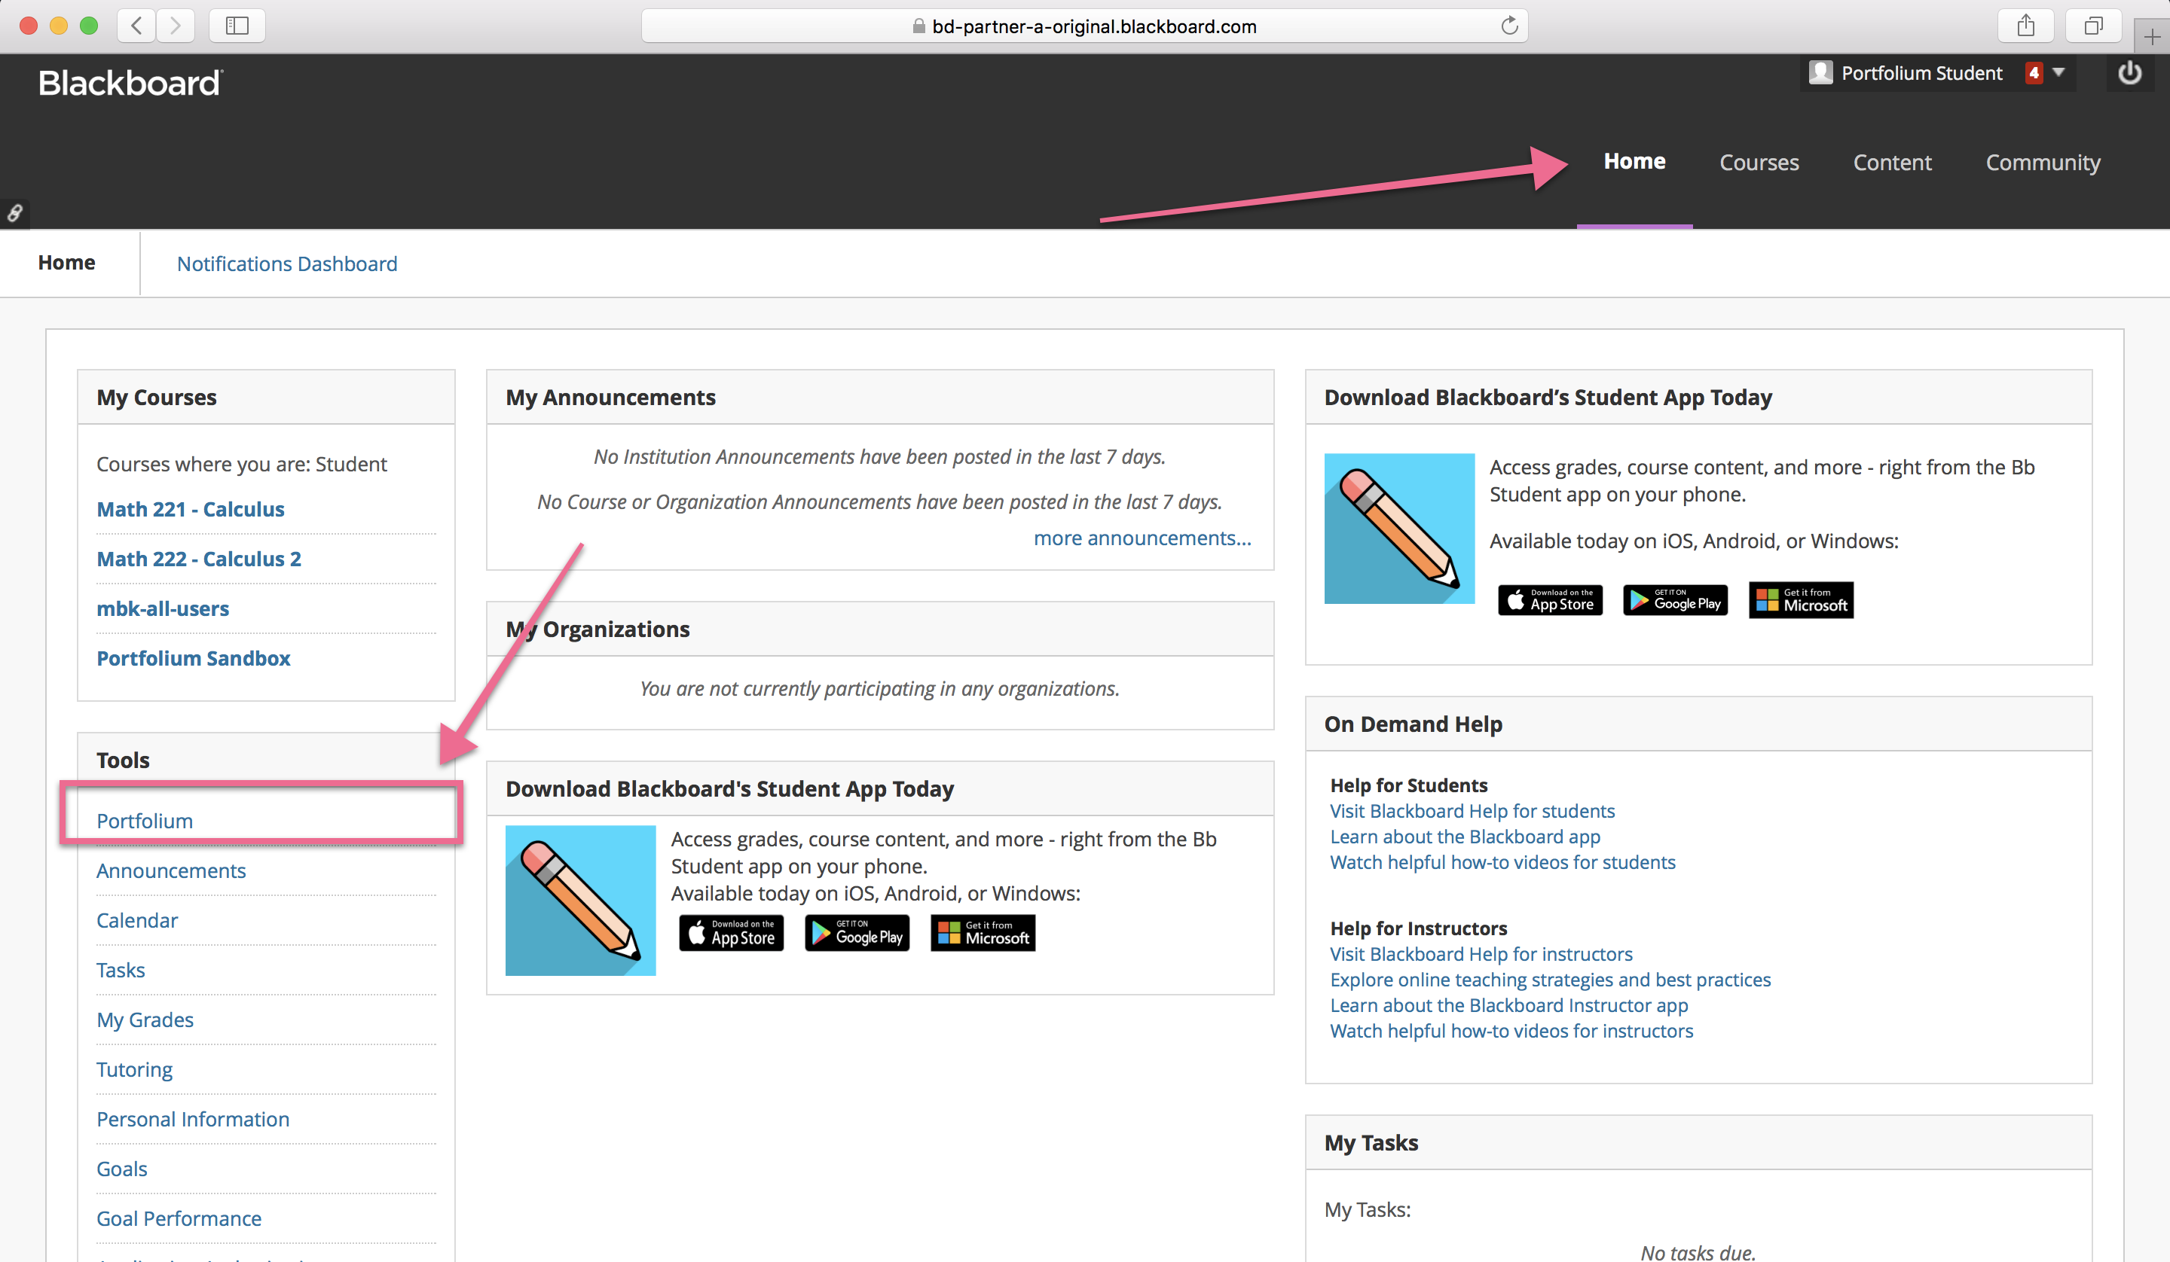
Task: Click the Safari share icon
Action: [2025, 26]
